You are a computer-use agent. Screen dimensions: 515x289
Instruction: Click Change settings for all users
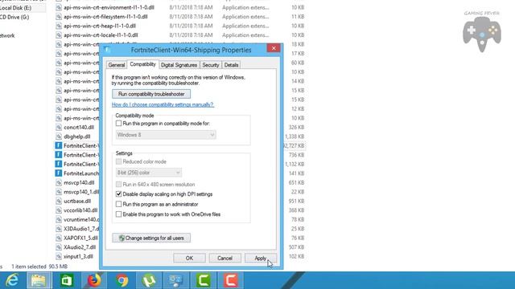coord(151,238)
